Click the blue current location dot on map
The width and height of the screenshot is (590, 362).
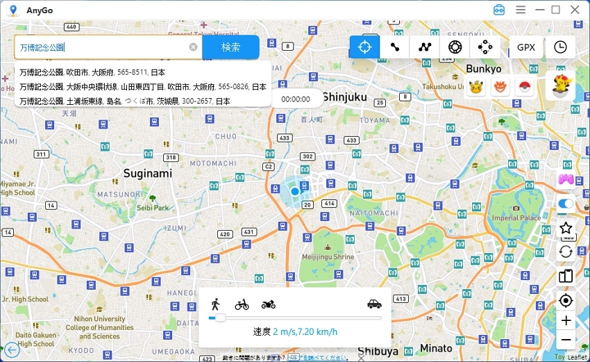(x=295, y=191)
